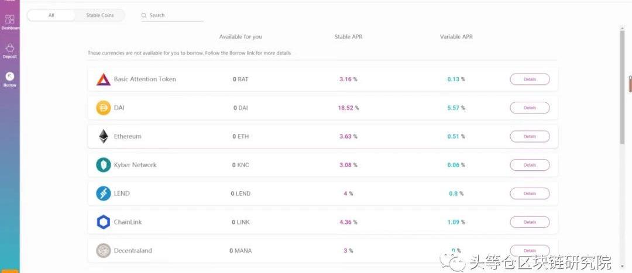Focus the Search input field
The width and height of the screenshot is (632, 273).
(172, 15)
